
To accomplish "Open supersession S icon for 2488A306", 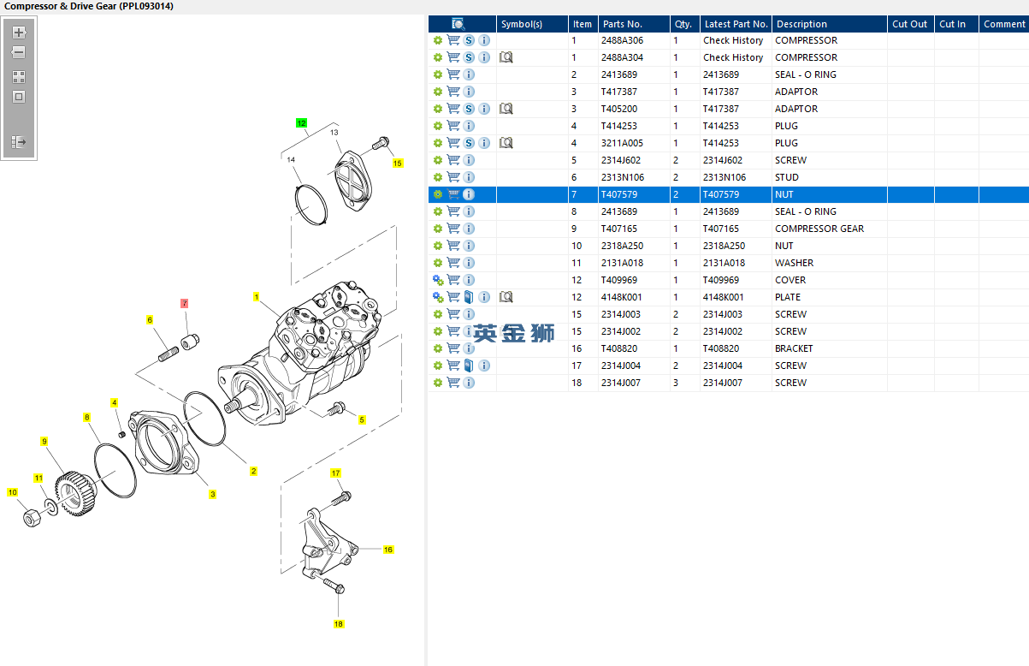I will pyautogui.click(x=469, y=40).
